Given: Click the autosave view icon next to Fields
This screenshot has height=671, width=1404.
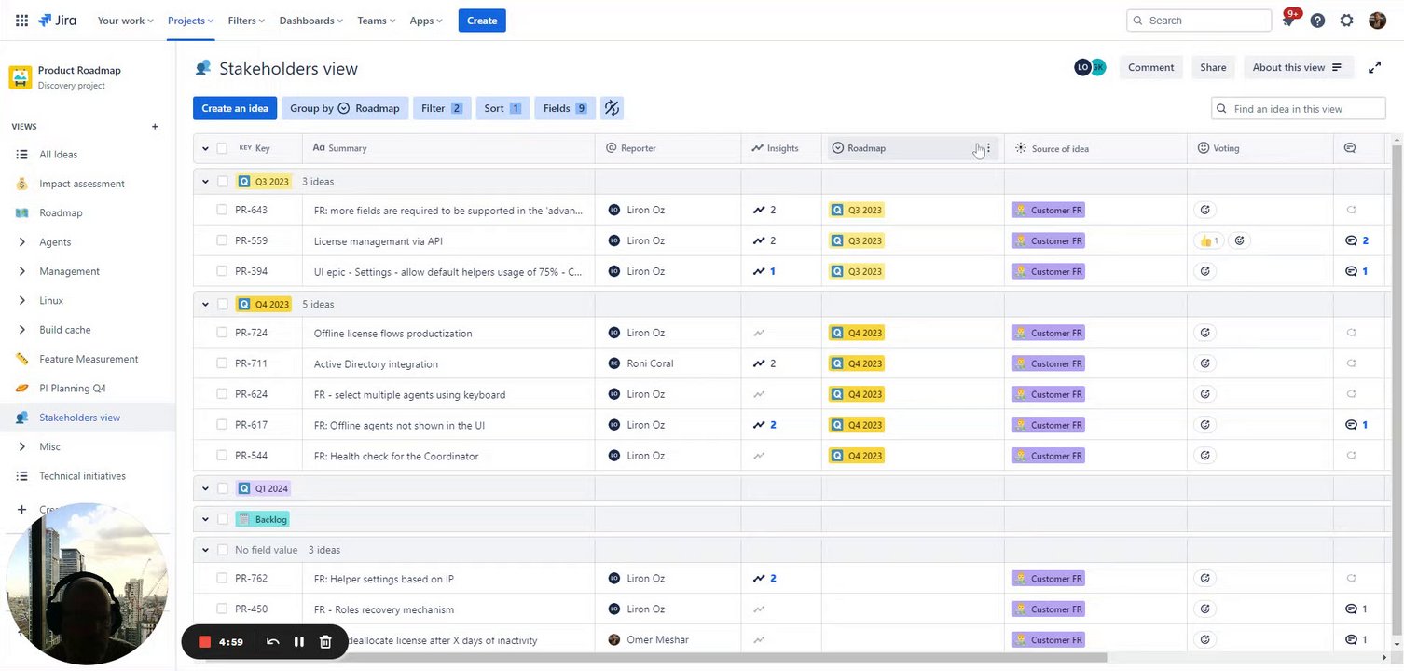Looking at the screenshot, I should click(x=612, y=108).
